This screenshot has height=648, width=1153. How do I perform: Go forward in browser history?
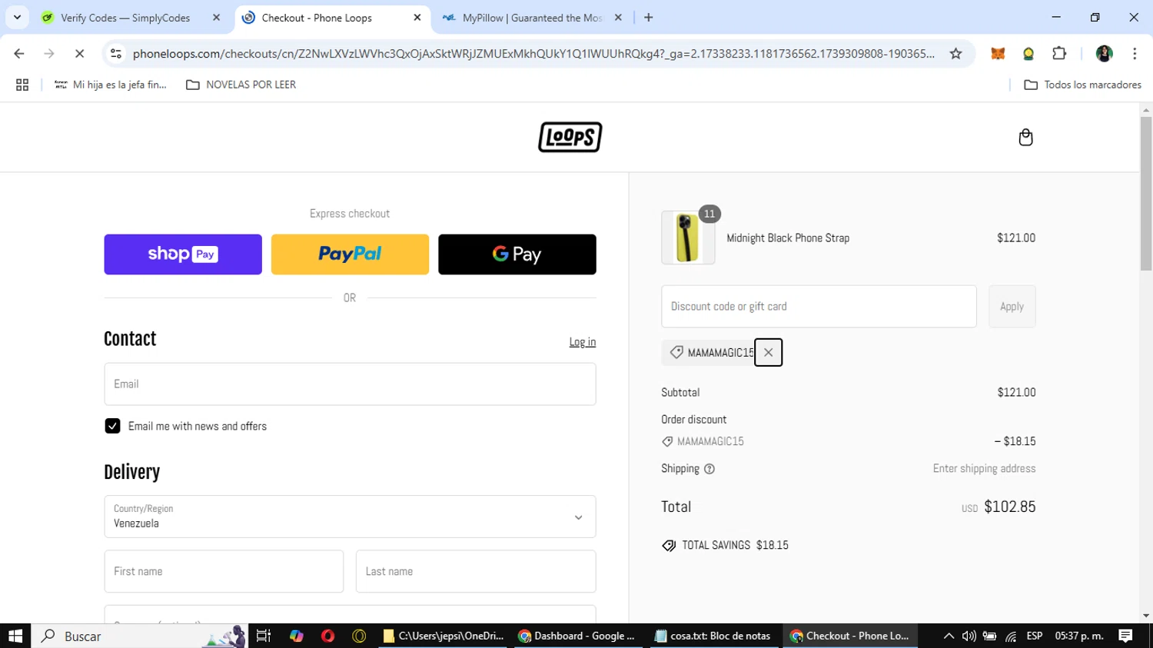click(x=49, y=54)
